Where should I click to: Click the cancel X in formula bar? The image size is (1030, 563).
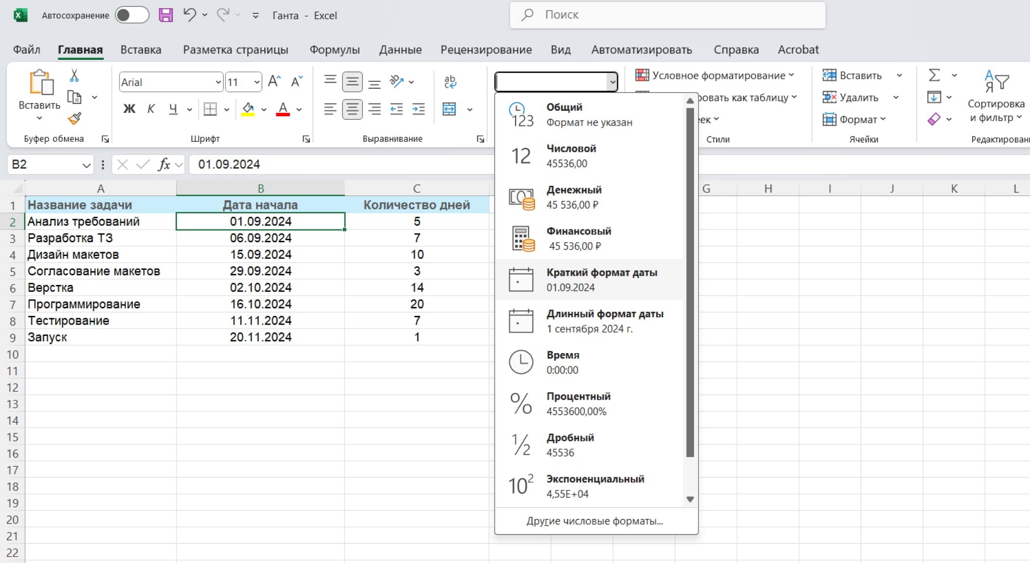tap(123, 164)
